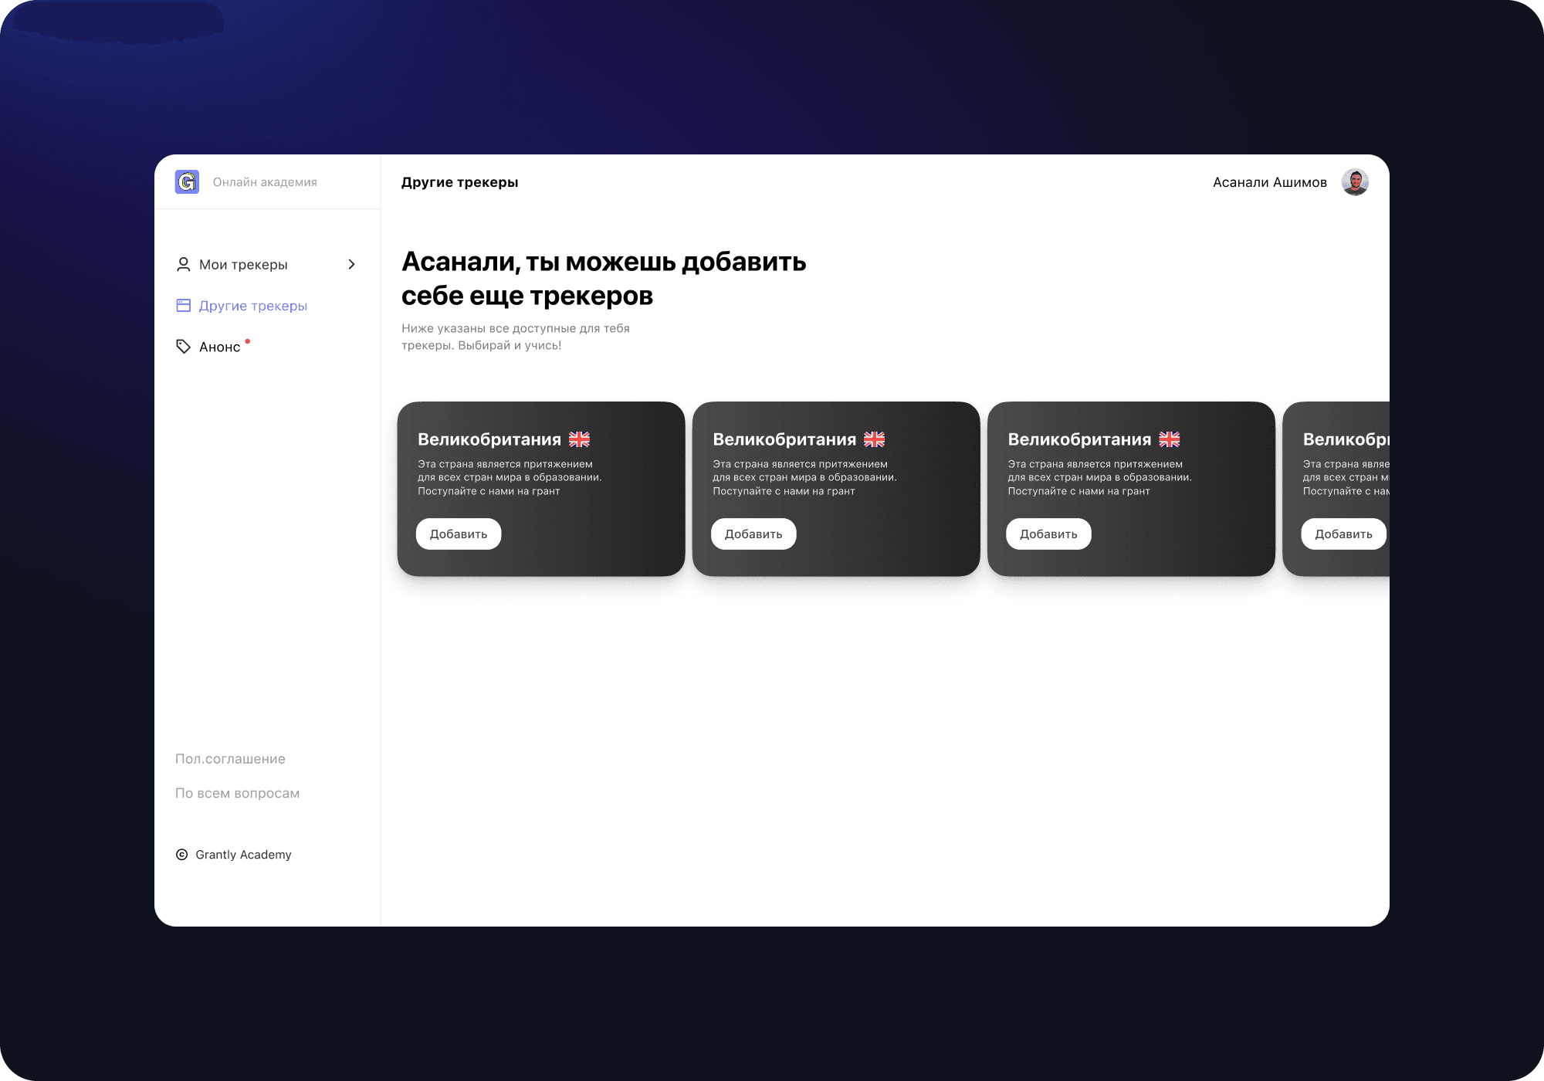Open the user avatar photo in header

tap(1355, 182)
